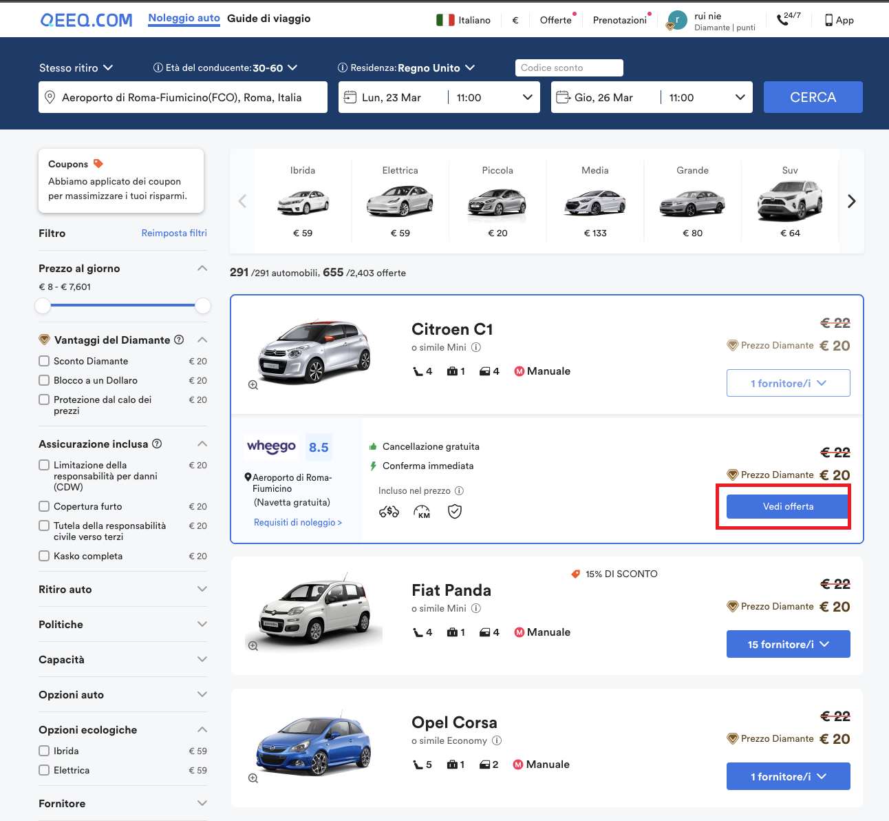The height and width of the screenshot is (821, 889).
Task: Click the rui nie user avatar
Action: [677, 20]
